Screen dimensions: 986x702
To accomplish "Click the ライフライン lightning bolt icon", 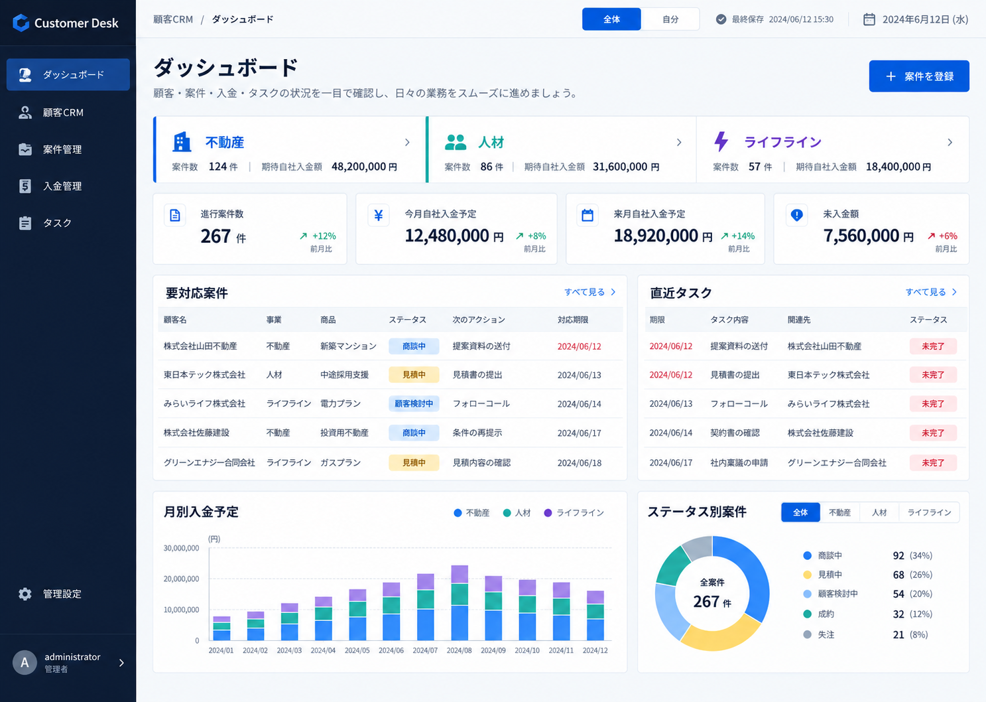I will pyautogui.click(x=721, y=141).
